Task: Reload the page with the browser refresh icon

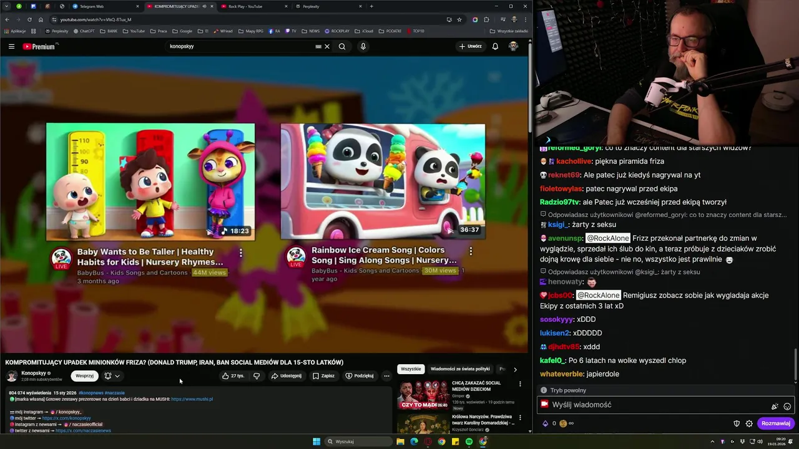Action: click(x=29, y=19)
